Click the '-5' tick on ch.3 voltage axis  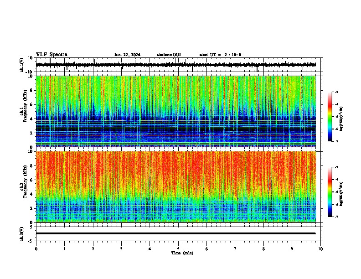[31, 241]
